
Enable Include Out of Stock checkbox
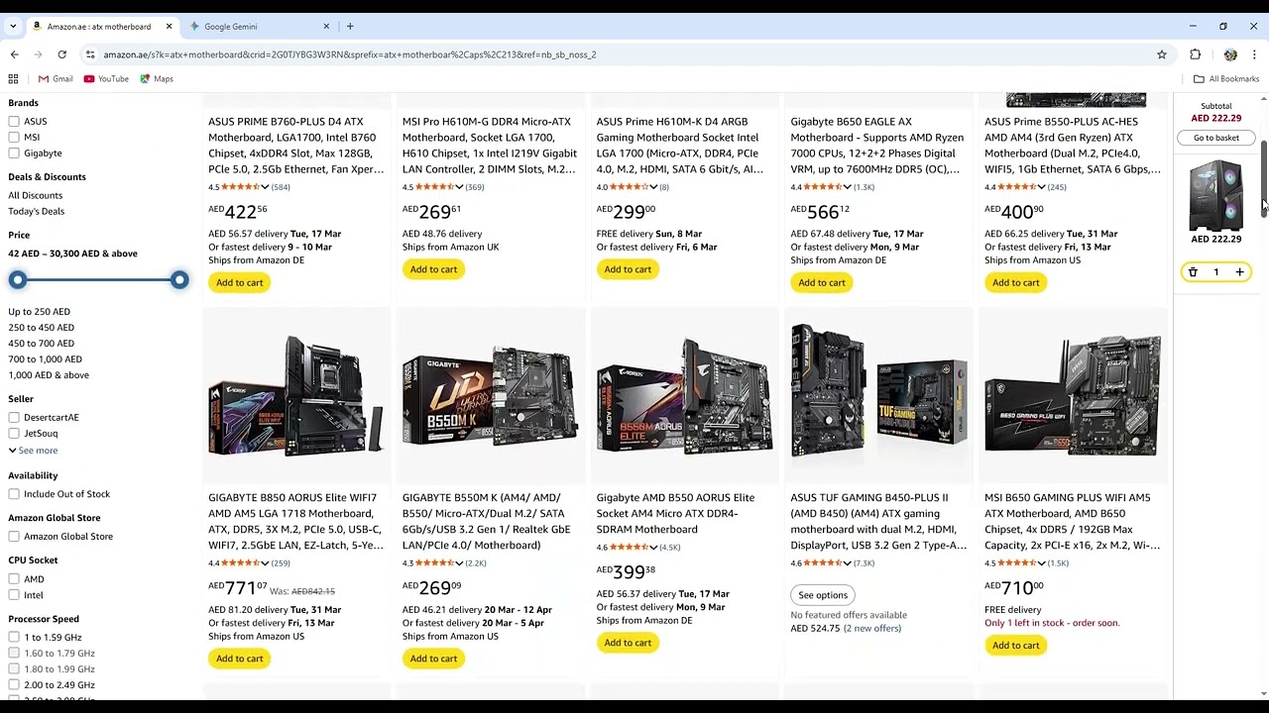[14, 494]
